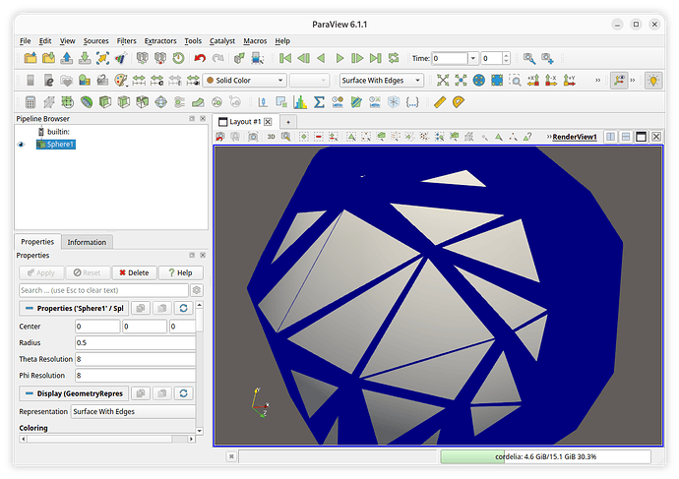Toggle the light kit bulb icon

pyautogui.click(x=653, y=80)
